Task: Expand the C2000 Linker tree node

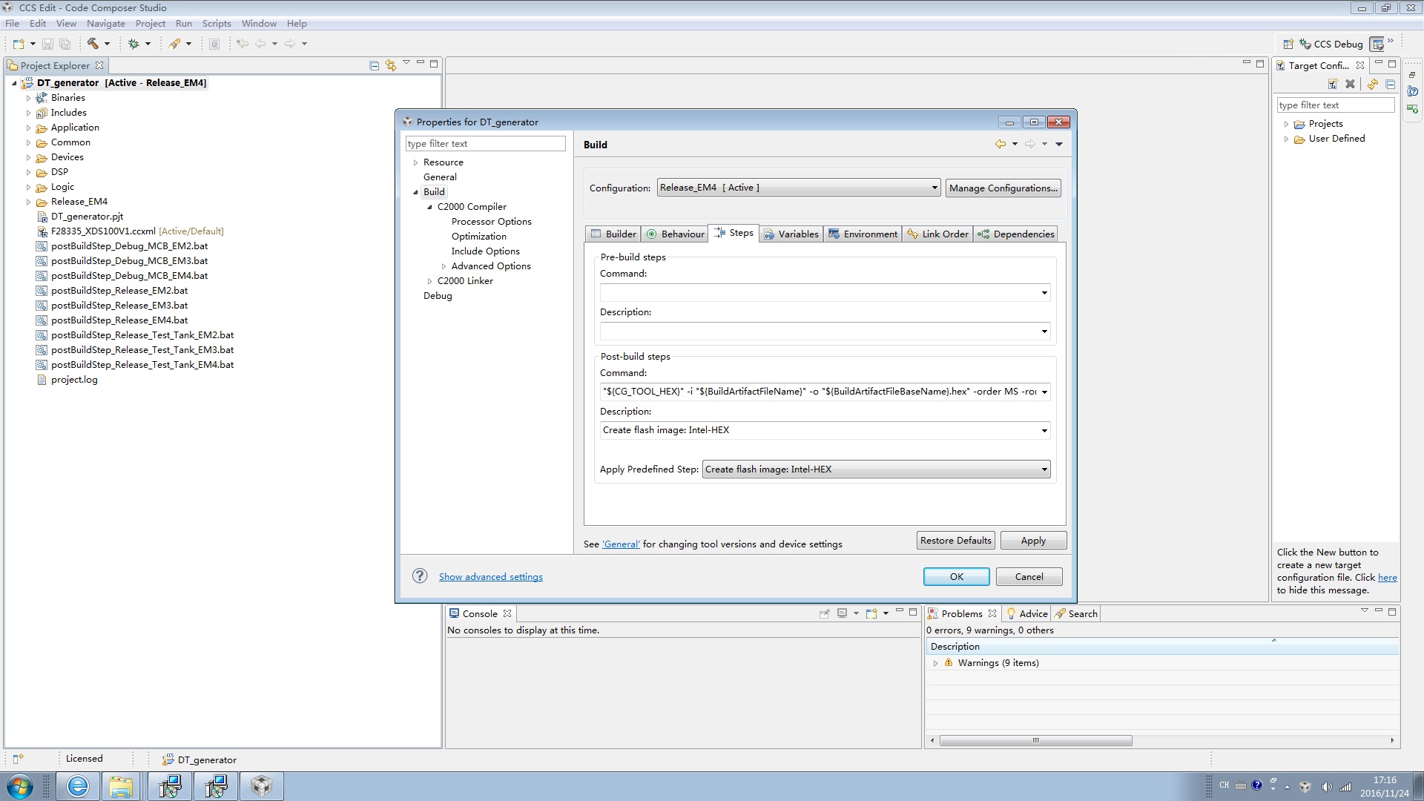Action: click(x=429, y=281)
